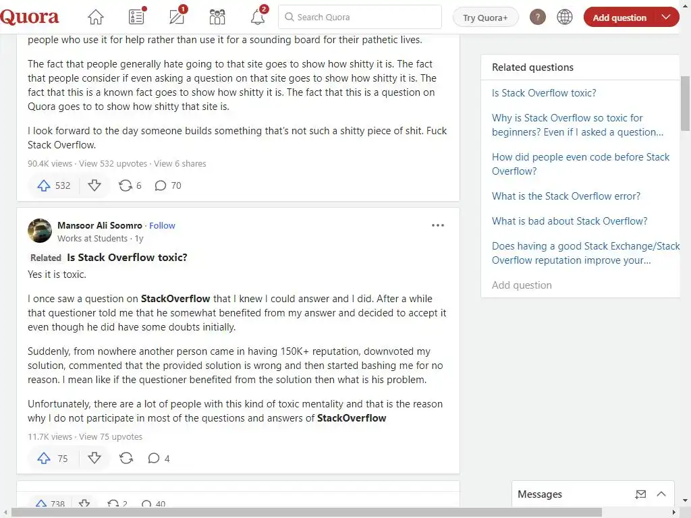Open the Following list icon
This screenshot has height=518, width=691.
click(x=136, y=17)
